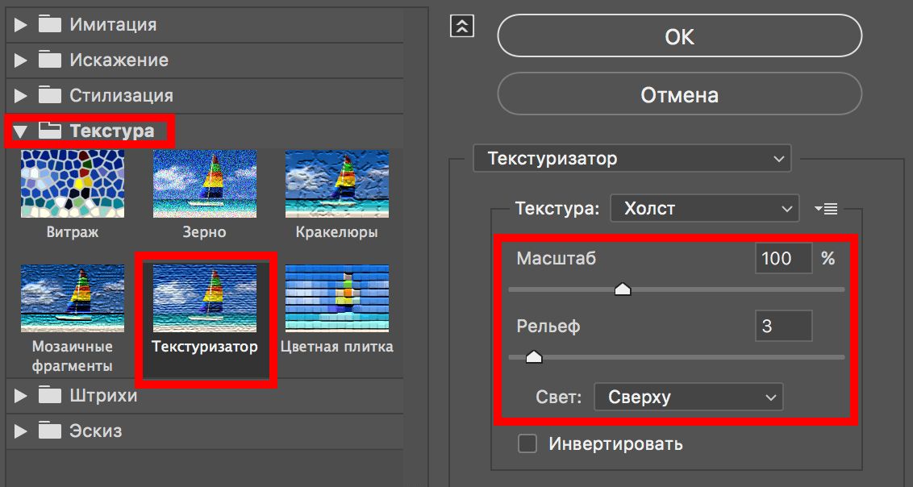This screenshot has height=487, width=913.
Task: Enable the Инвертировать checkbox
Action: [x=527, y=443]
